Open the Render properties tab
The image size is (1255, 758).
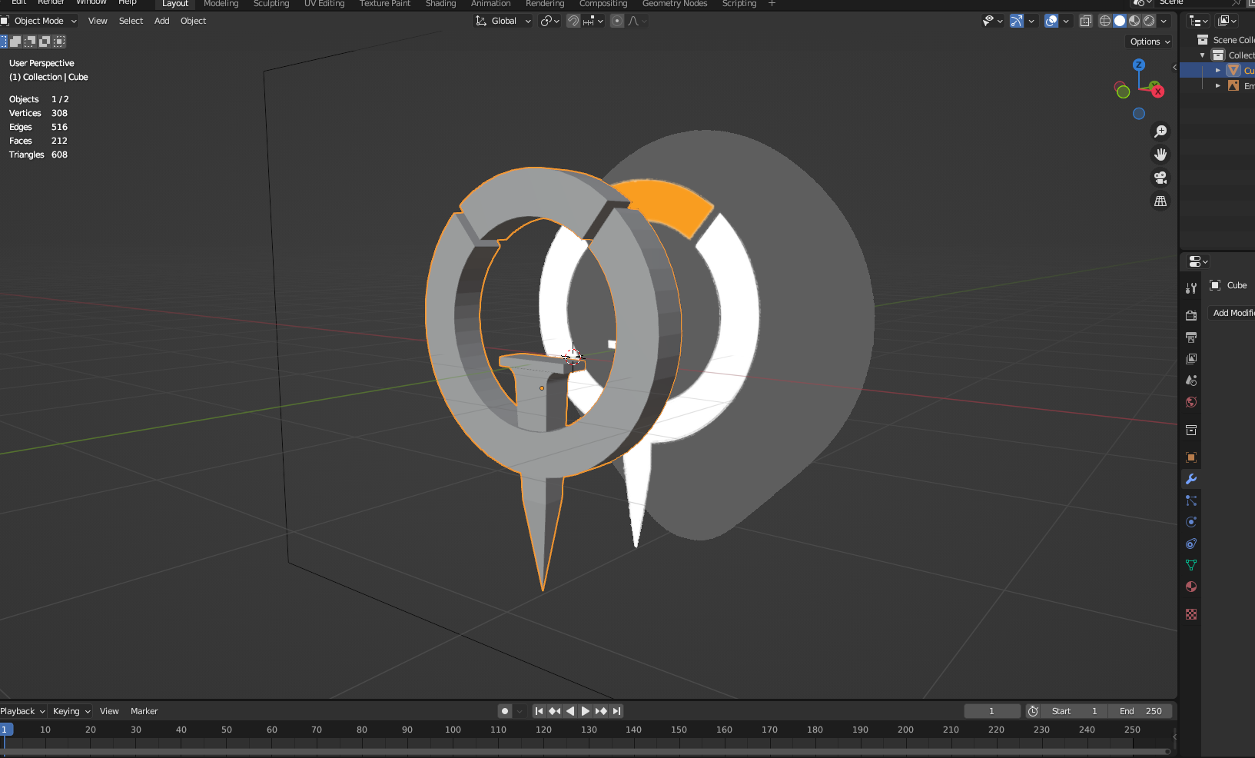tap(1191, 316)
